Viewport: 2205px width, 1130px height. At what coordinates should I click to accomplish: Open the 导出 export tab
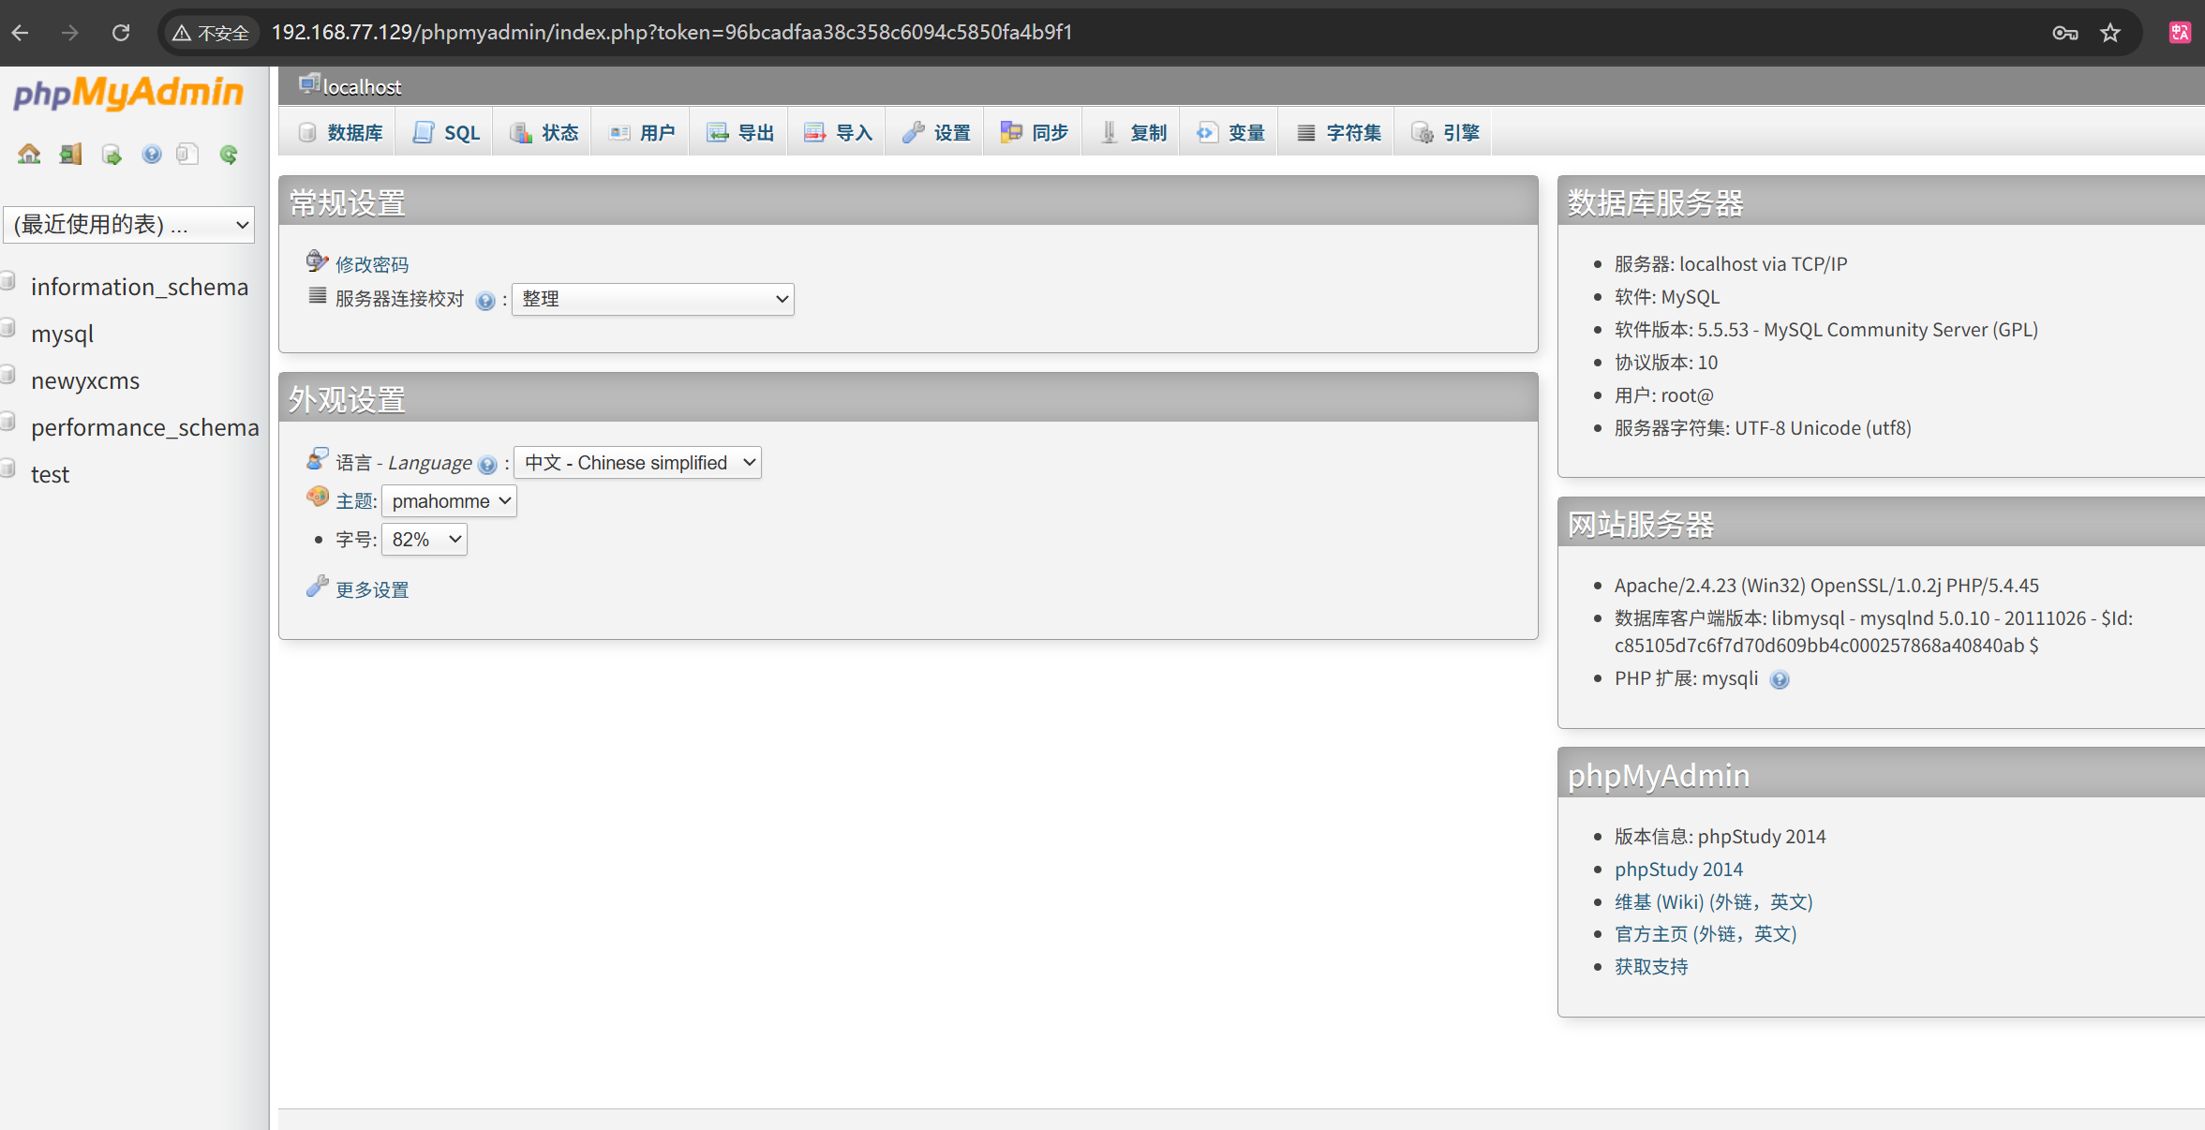740,133
